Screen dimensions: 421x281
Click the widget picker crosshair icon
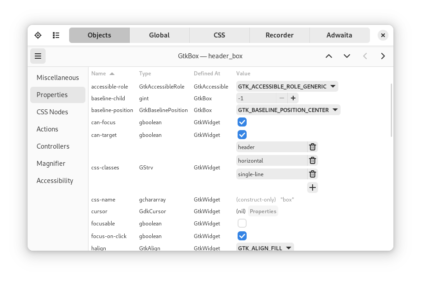[x=38, y=35]
